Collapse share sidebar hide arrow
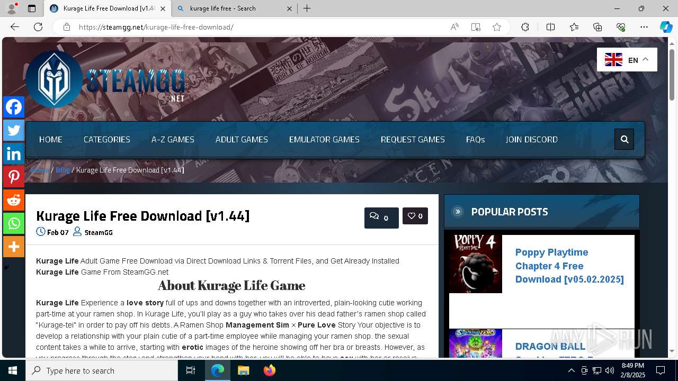The image size is (678, 381). click(6, 268)
